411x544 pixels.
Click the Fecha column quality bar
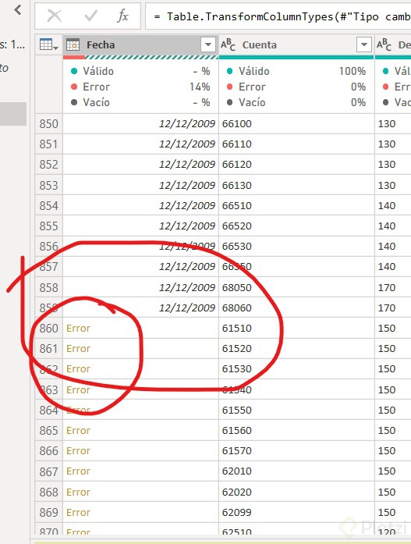coord(140,57)
